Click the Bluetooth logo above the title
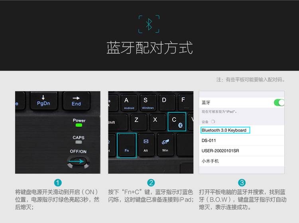Image resolution: width=299 pixels, height=223 pixels. click(149, 24)
